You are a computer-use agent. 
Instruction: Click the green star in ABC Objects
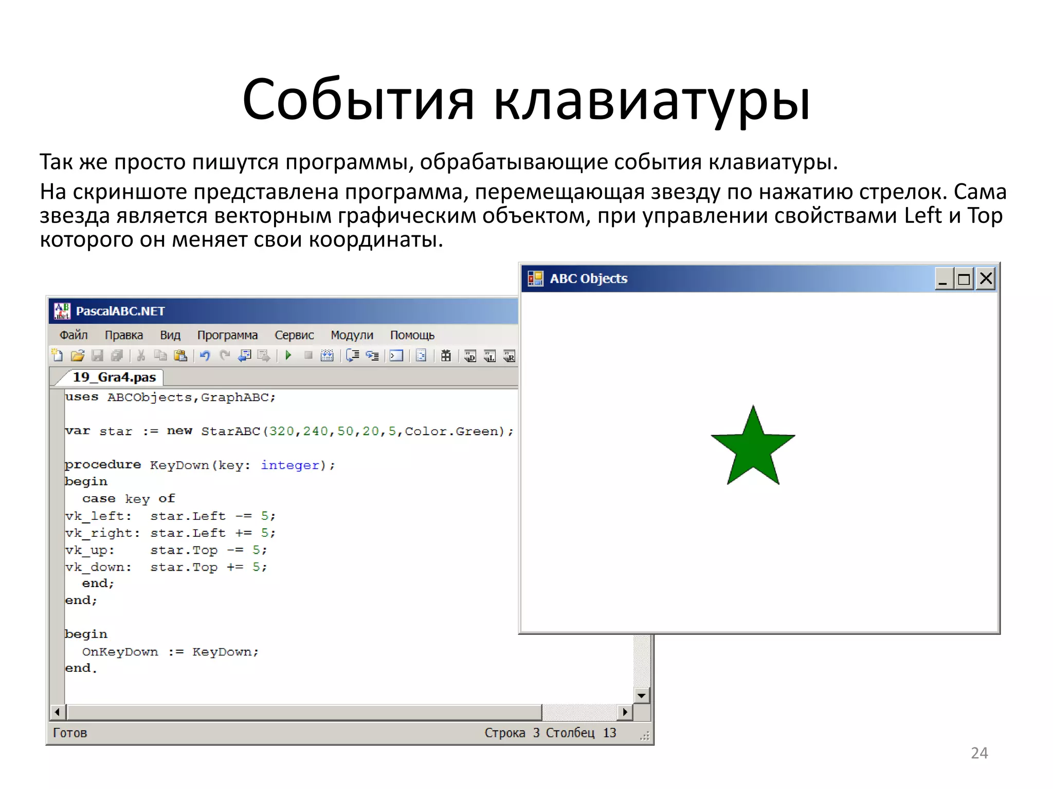(x=753, y=448)
